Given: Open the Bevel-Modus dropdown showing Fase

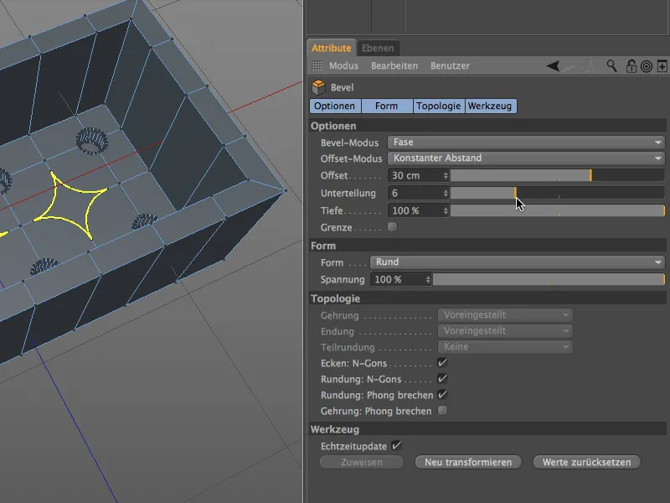Looking at the screenshot, I should coord(526,143).
